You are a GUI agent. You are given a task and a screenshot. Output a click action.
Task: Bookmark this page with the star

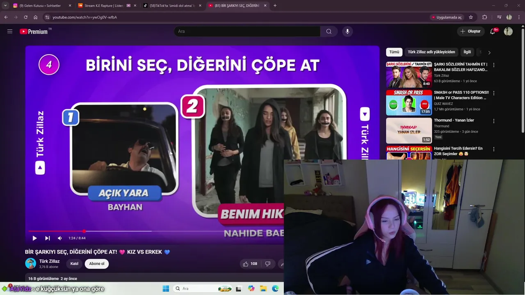point(471,17)
